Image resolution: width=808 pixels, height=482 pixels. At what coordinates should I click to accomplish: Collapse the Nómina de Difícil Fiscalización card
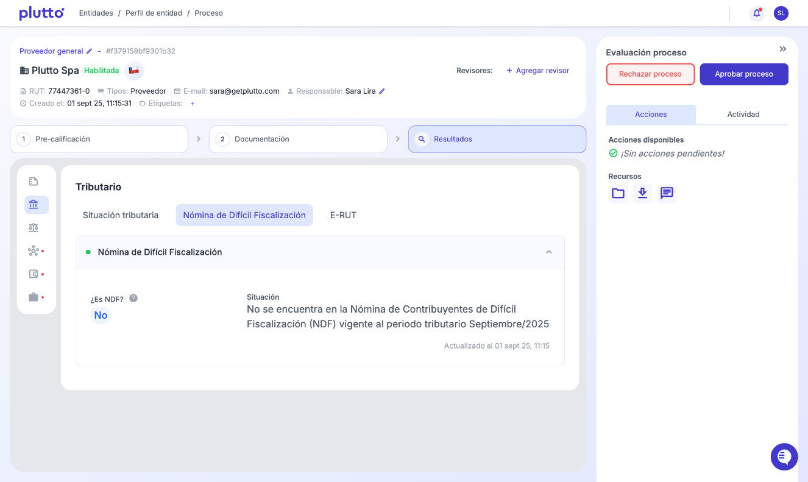[548, 252]
